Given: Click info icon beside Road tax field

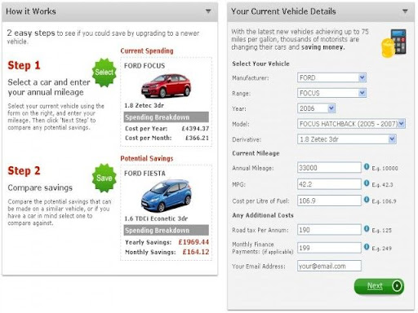Looking at the screenshot, I should point(367,229).
